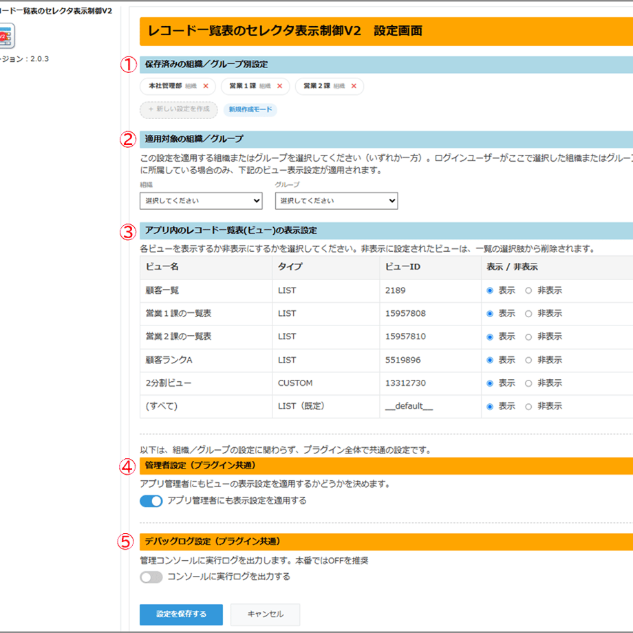Click the CUSTOM type cell
This screenshot has height=633, width=633.
[325, 383]
